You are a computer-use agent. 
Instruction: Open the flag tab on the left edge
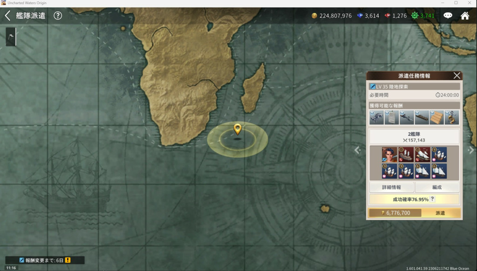click(11, 37)
